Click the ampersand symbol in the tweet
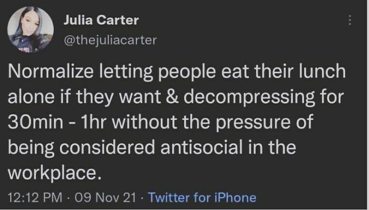Viewport: 369px width, 210px height. click(x=172, y=97)
